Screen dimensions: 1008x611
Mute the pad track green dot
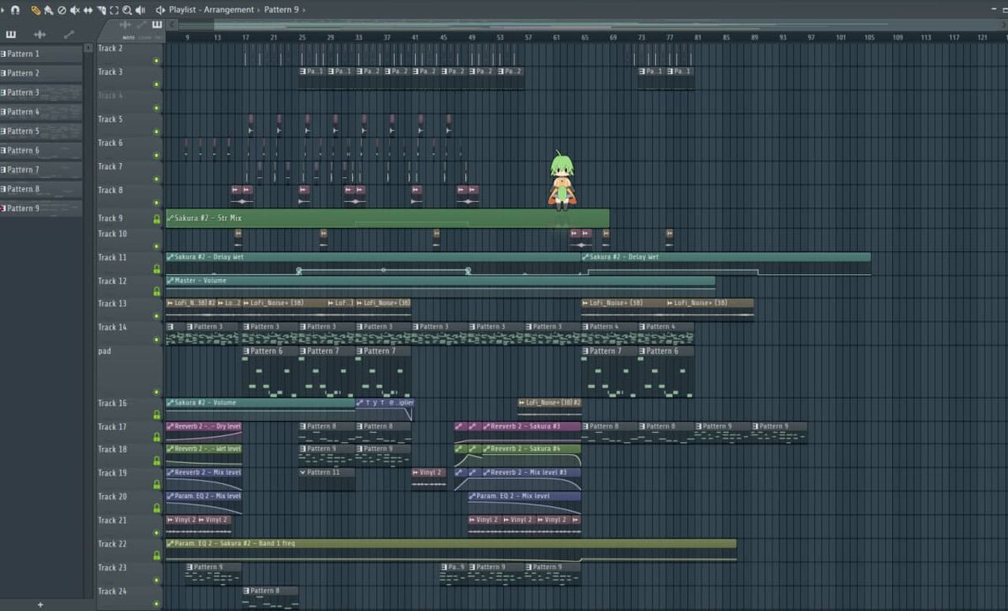pos(156,392)
